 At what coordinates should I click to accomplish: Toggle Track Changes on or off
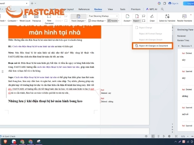click(x=79, y=16)
